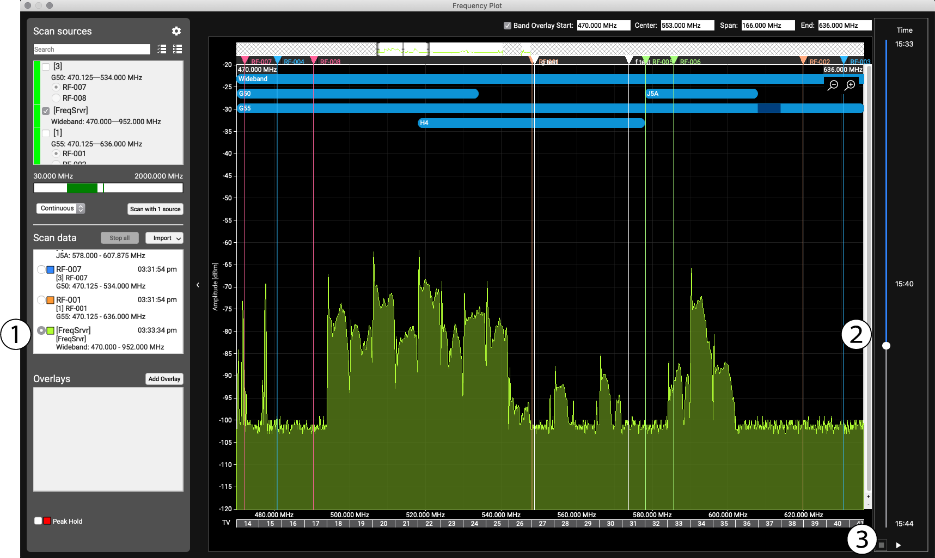Click the time slider handle

(x=887, y=346)
